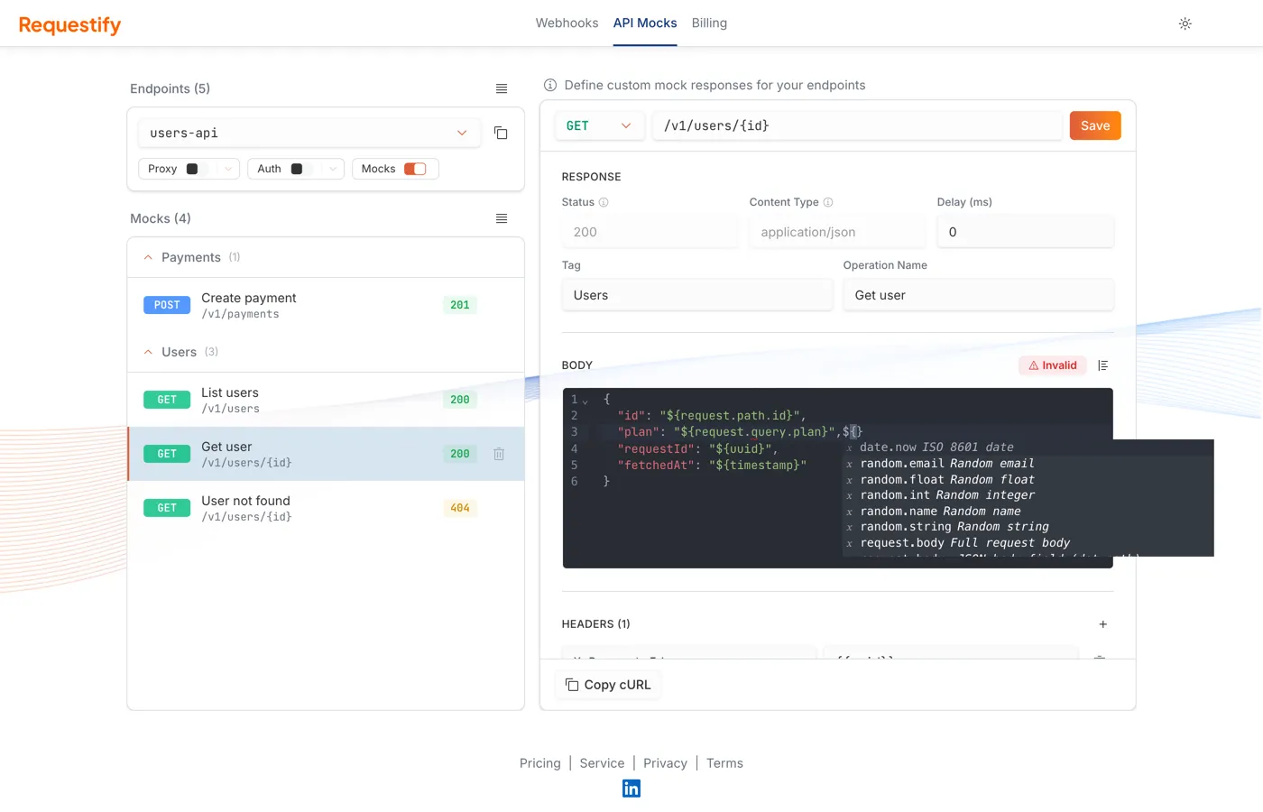Screen dimensions: 1263x812
Task: Choose random.int from autocomplete list
Action: (1028, 495)
